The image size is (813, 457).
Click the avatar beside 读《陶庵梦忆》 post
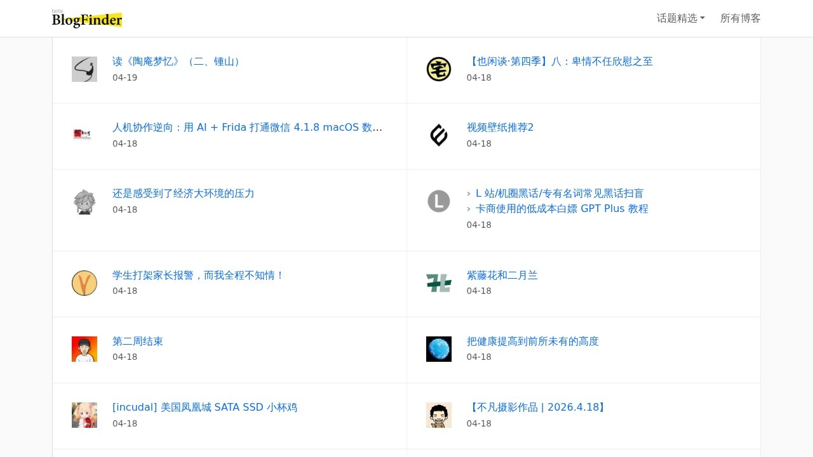point(84,69)
